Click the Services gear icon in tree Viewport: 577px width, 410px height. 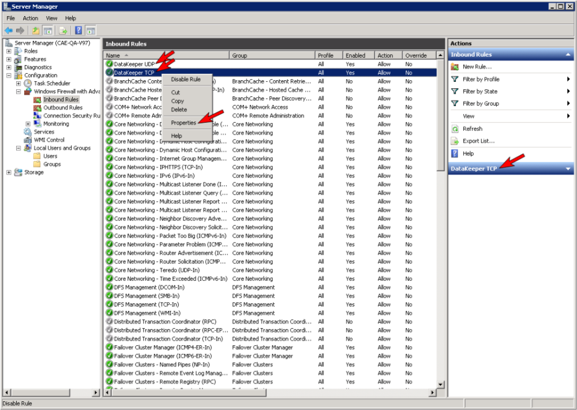(28, 131)
